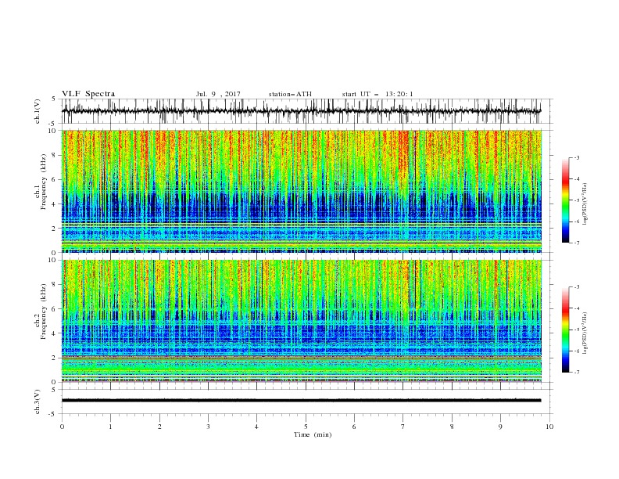Click time axis tick label "0"
Screen dimensions: 619x479
[x=62, y=427]
